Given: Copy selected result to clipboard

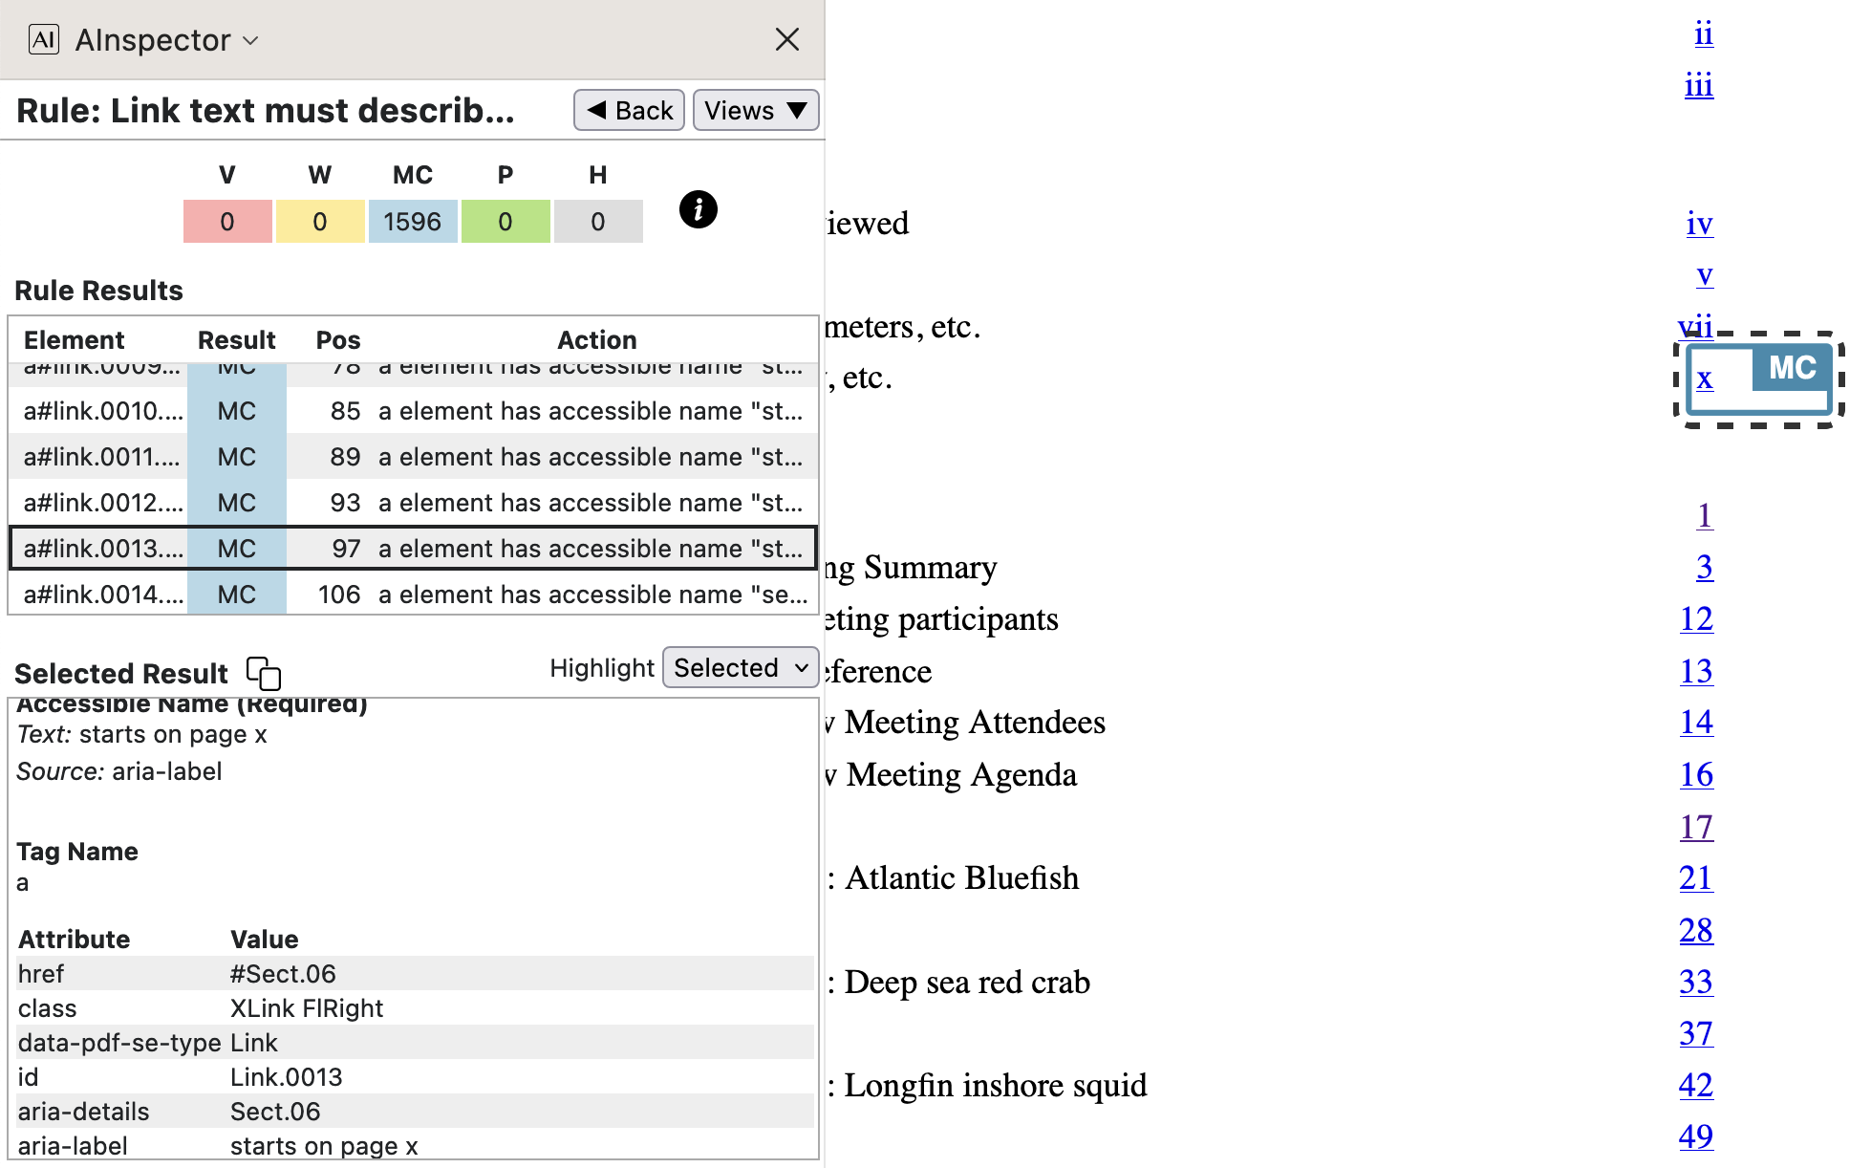Looking at the screenshot, I should pyautogui.click(x=264, y=673).
